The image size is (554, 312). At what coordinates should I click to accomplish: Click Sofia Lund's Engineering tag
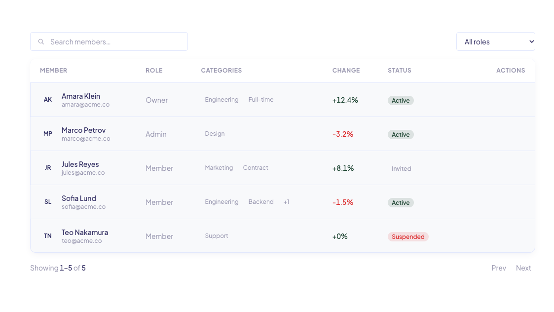tap(222, 202)
